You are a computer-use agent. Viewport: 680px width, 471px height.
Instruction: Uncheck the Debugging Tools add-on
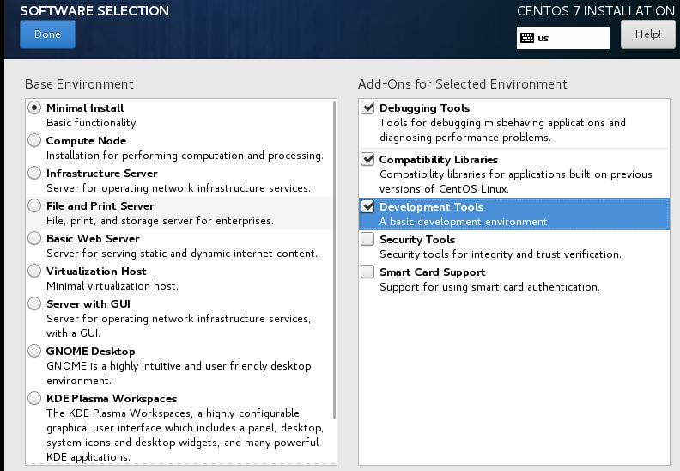tap(368, 108)
